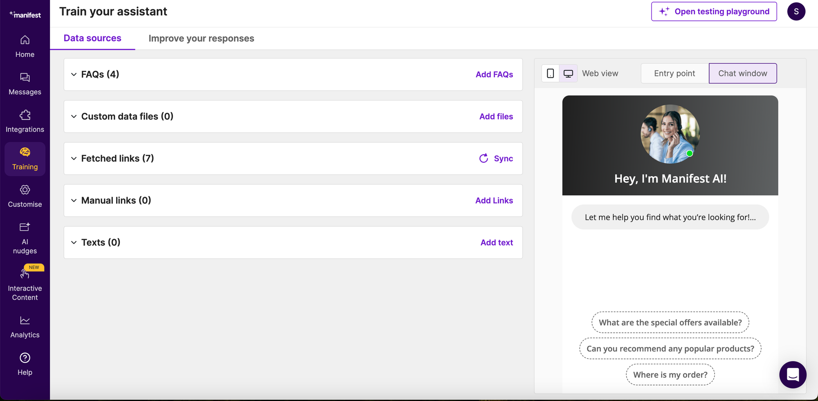The height and width of the screenshot is (401, 818).
Task: Select the 'Where is my order?' suggested question
Action: pos(670,374)
